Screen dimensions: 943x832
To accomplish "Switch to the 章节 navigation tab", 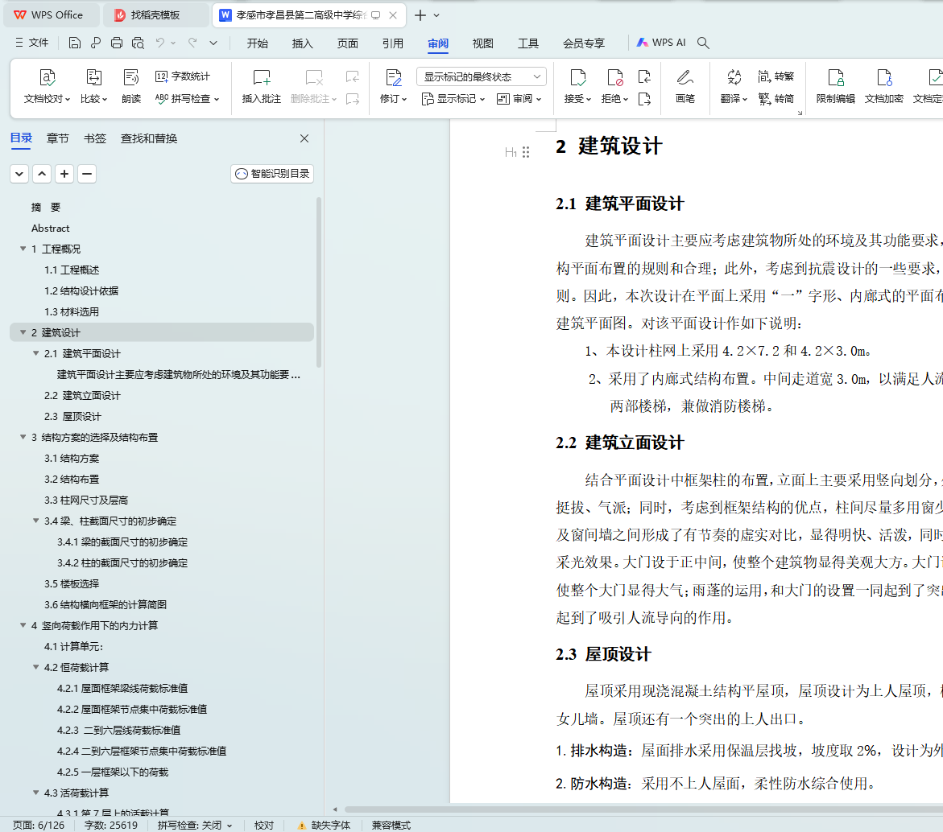I will tap(58, 138).
